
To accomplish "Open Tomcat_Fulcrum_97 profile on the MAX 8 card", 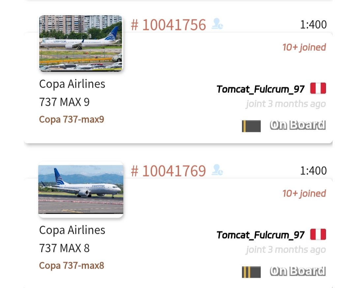I will pos(260,235).
